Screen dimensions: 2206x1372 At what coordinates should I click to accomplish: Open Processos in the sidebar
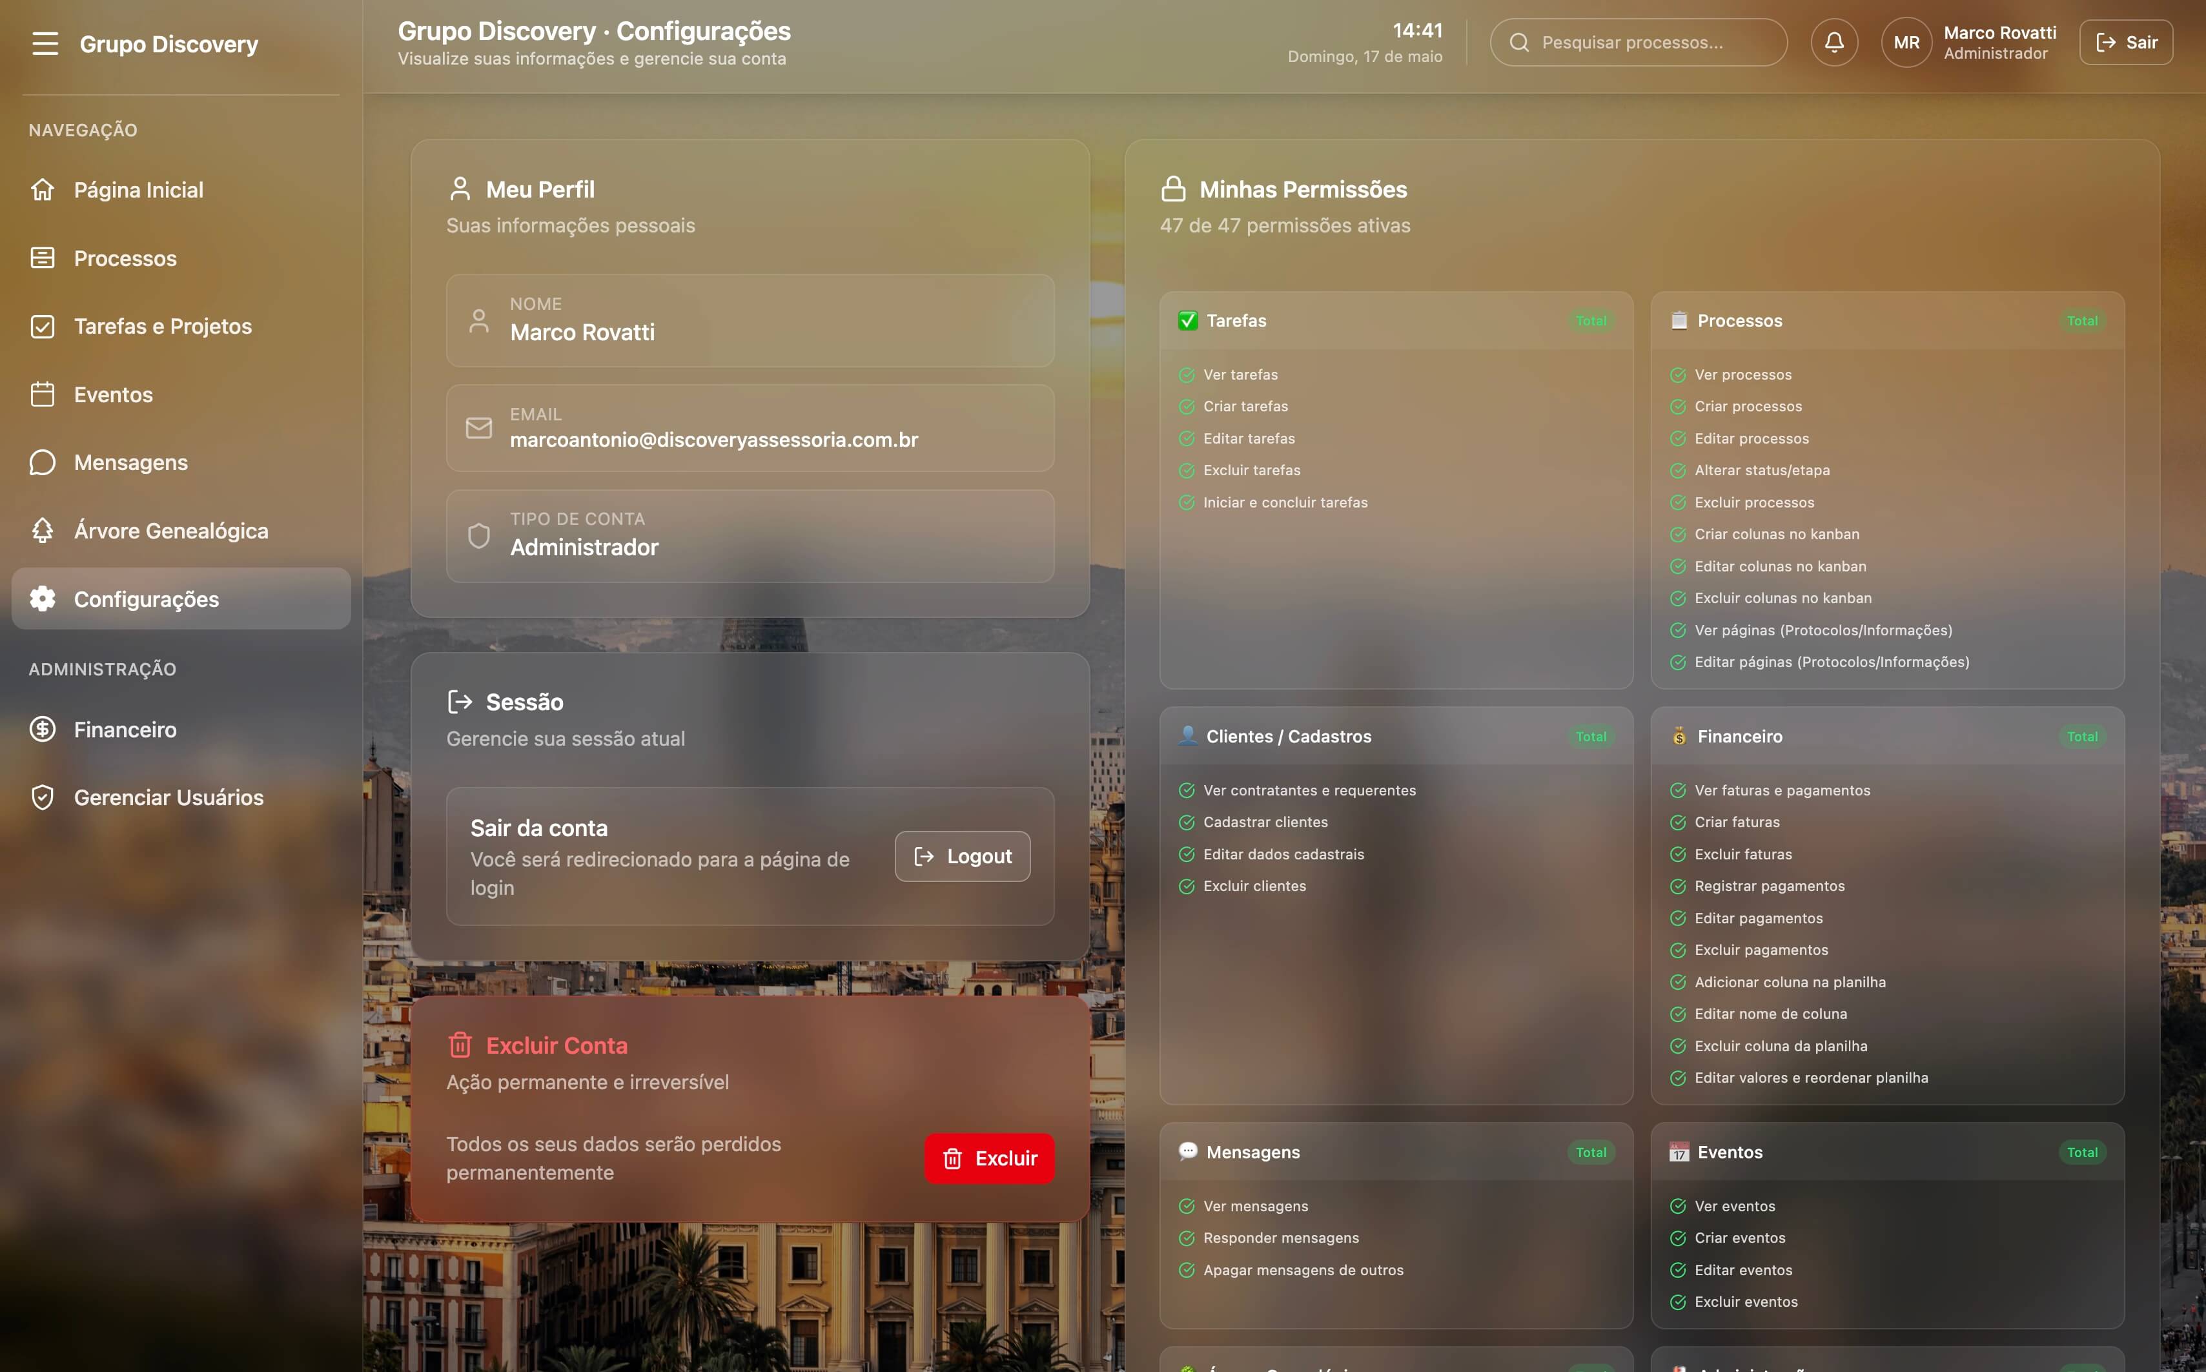click(181, 258)
